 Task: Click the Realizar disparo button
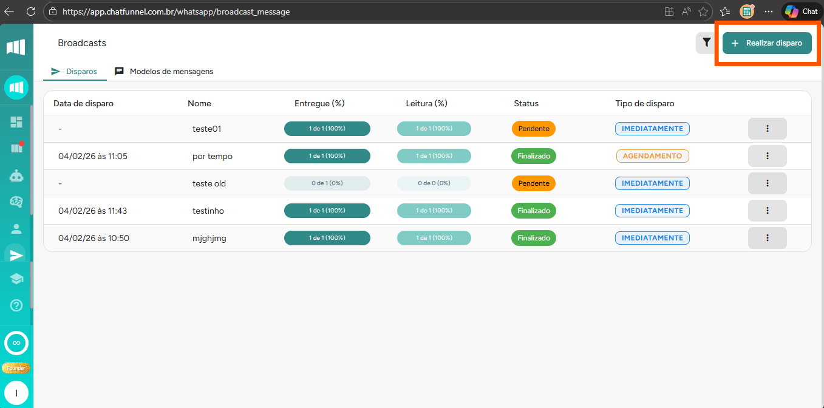[767, 43]
